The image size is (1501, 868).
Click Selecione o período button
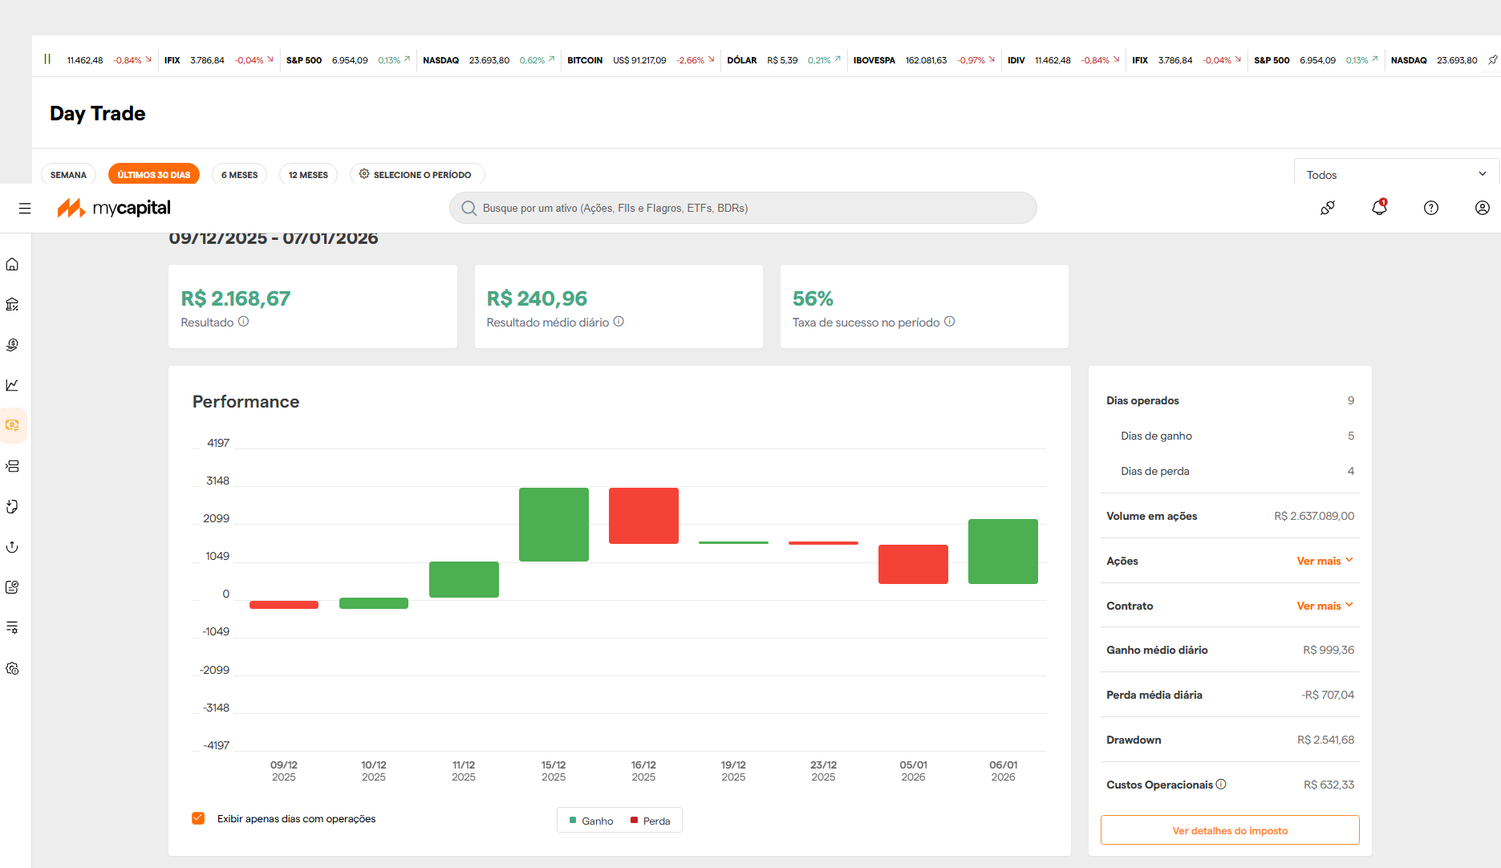click(416, 175)
